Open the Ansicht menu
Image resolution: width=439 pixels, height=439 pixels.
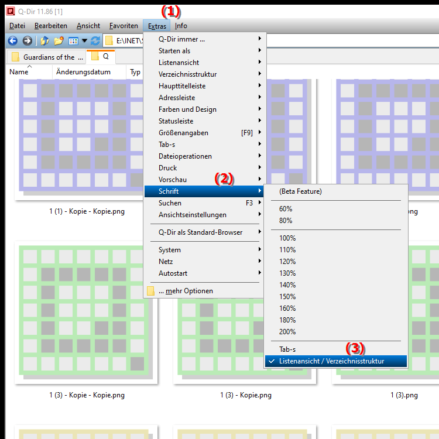coord(88,26)
